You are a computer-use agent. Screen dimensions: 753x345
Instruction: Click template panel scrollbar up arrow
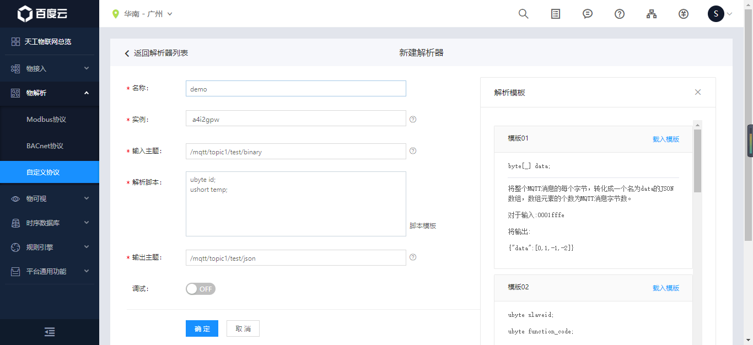coord(697,125)
